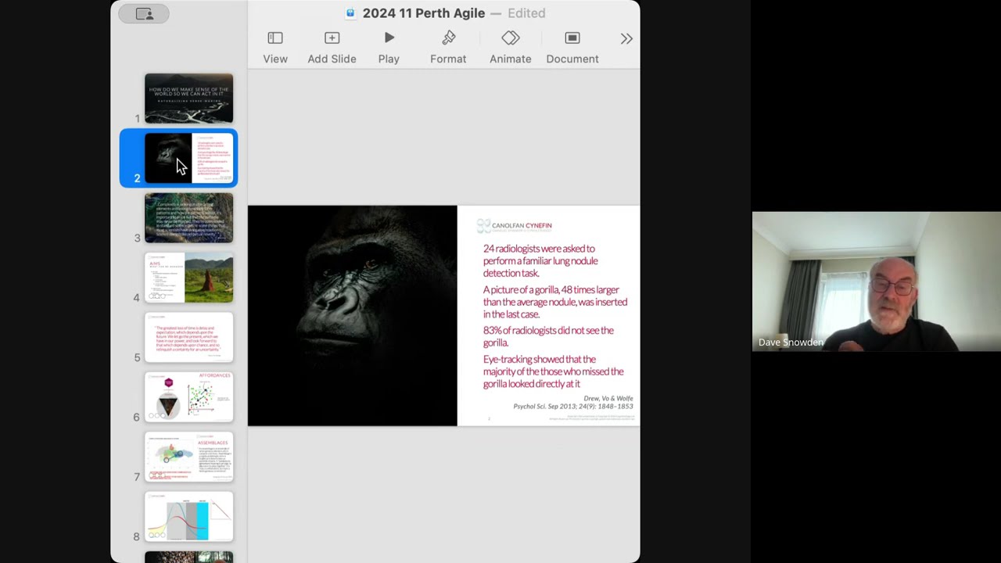Select slide 8 chart thumbnail

[x=188, y=517]
